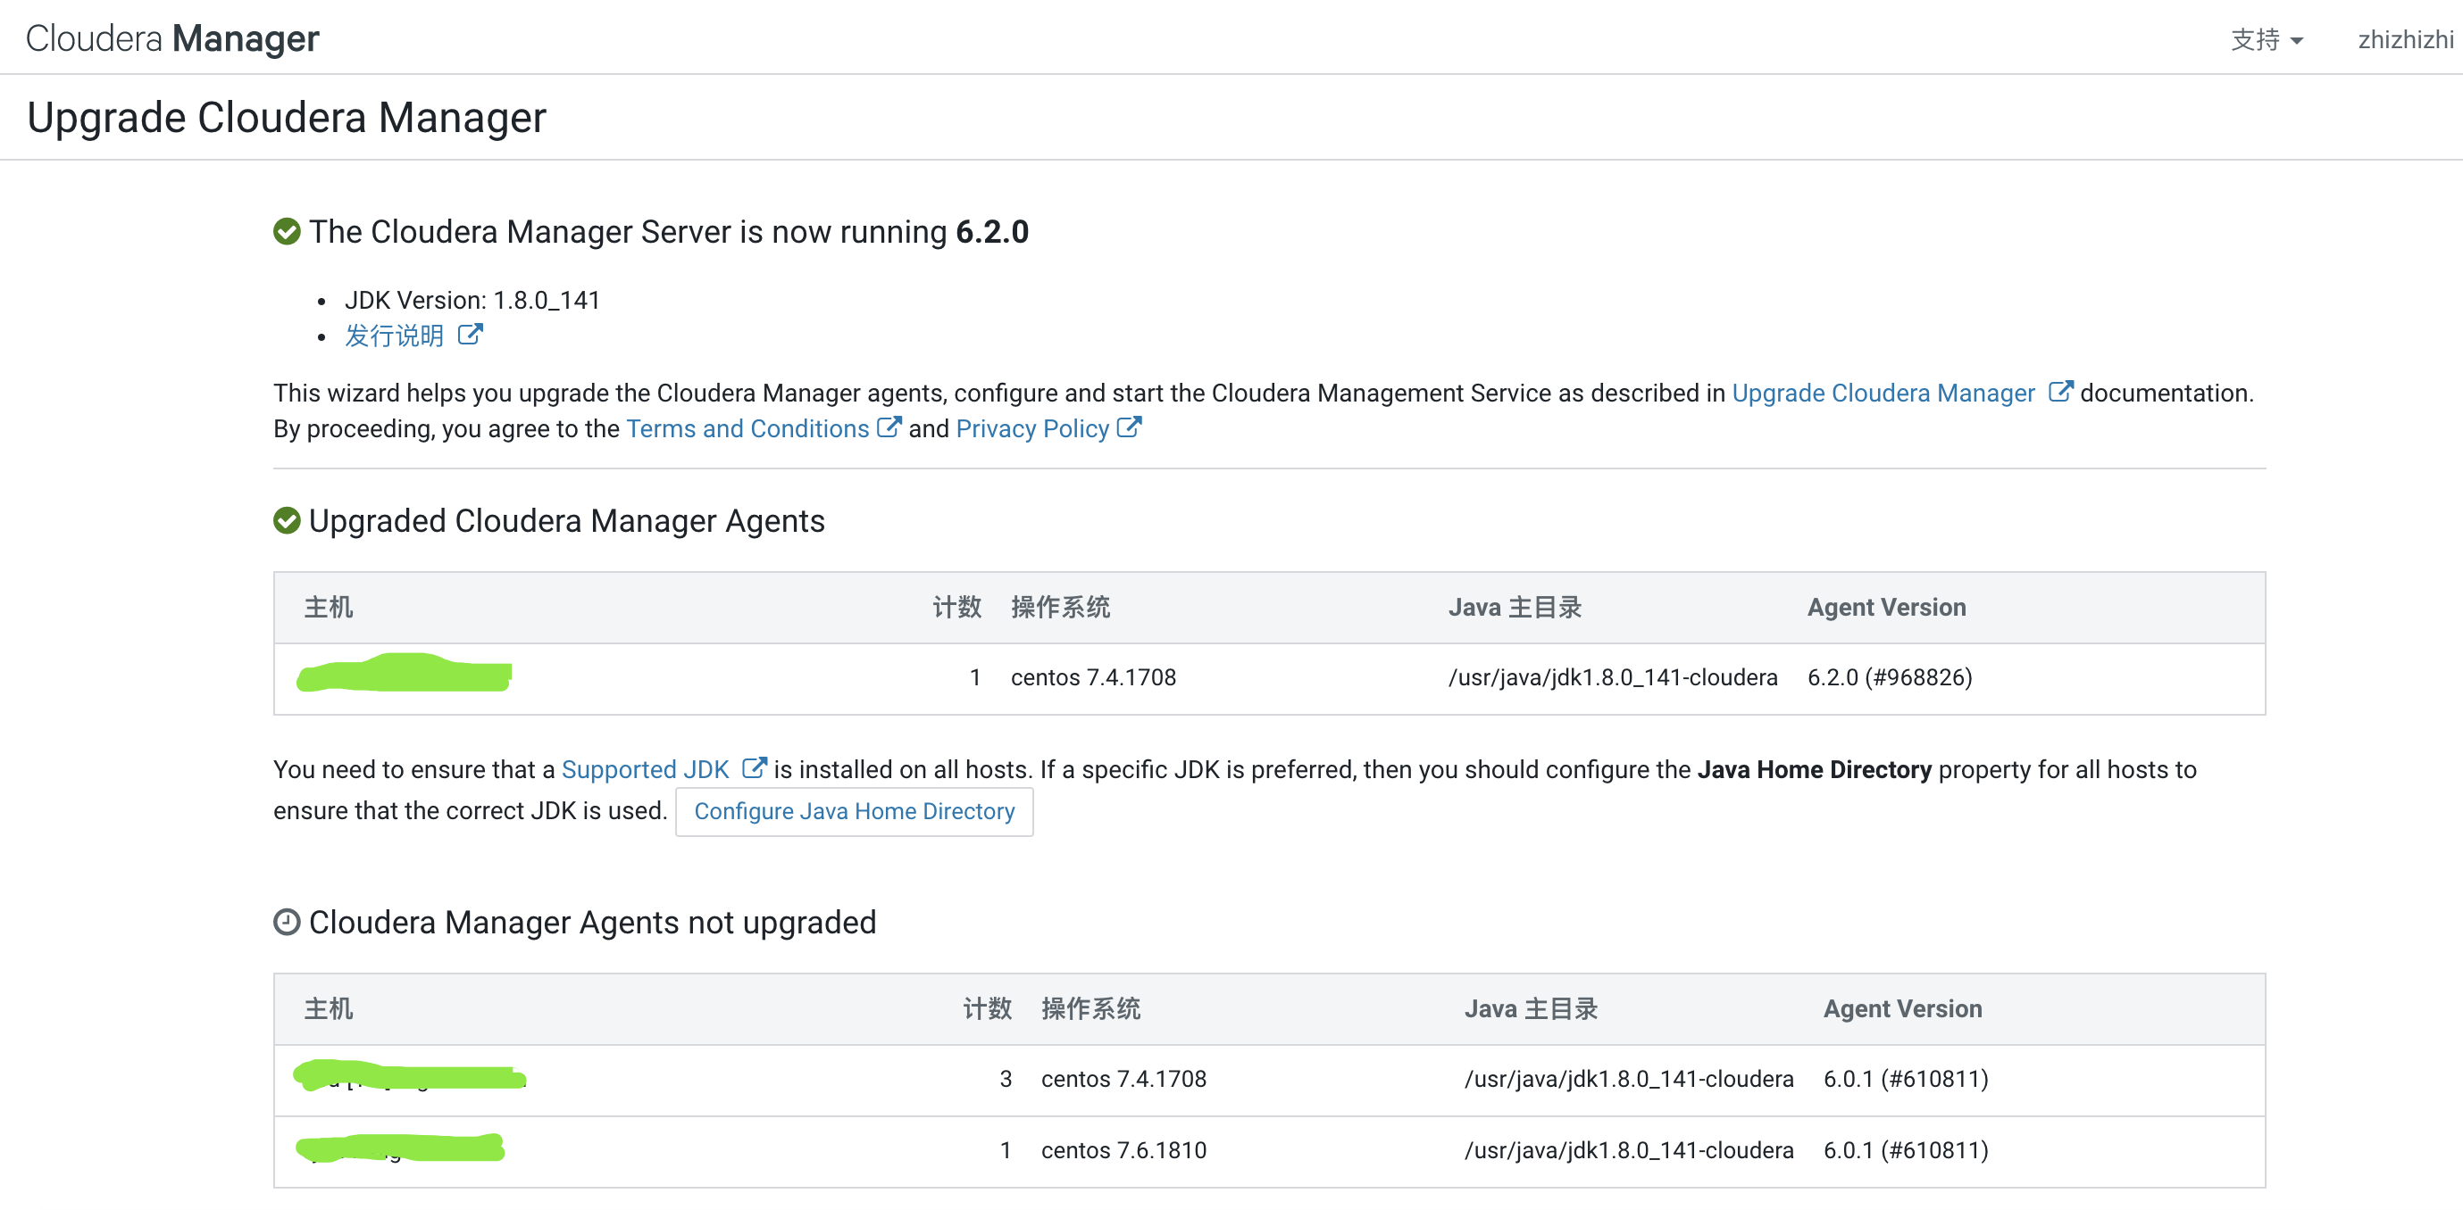The width and height of the screenshot is (2463, 1210).
Task: Click 6.0.1 (#610811) in centos 7.6.1810 row
Action: click(x=1906, y=1151)
